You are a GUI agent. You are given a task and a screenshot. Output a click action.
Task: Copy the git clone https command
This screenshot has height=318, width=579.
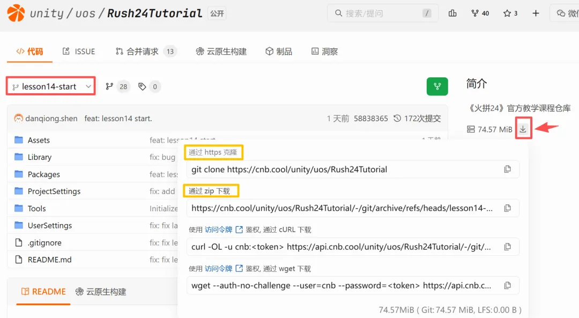[x=508, y=169]
